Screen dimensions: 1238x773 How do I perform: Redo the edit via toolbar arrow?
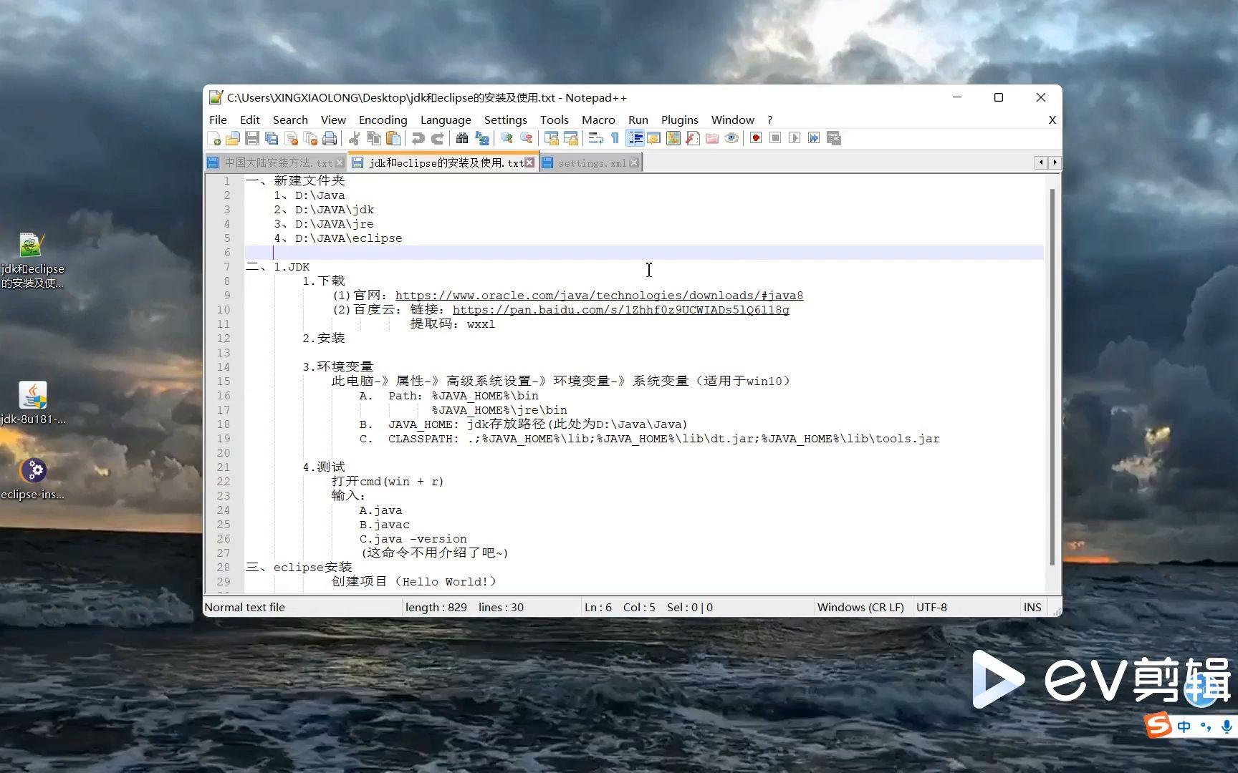coord(438,138)
